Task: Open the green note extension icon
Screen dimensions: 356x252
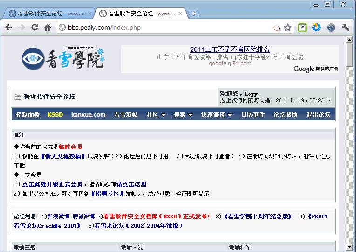Action: tap(302, 28)
